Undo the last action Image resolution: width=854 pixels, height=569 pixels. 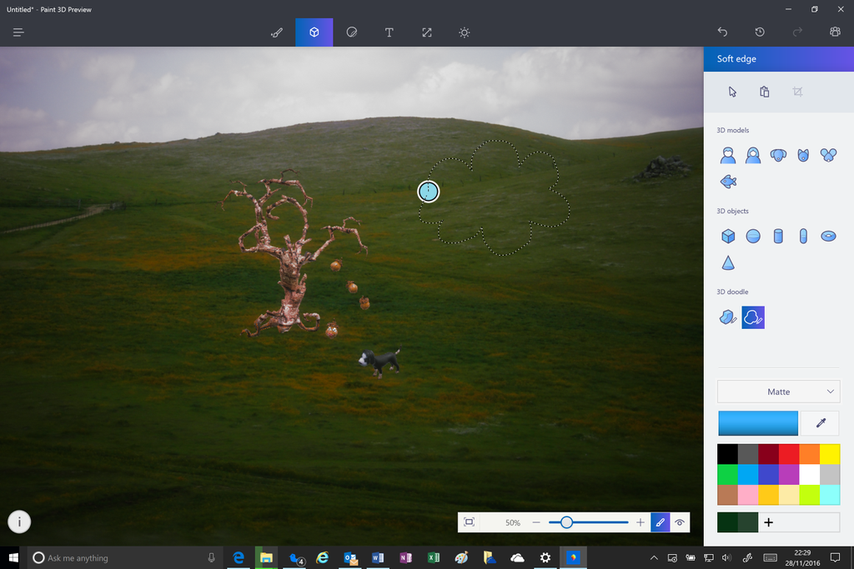[722, 32]
